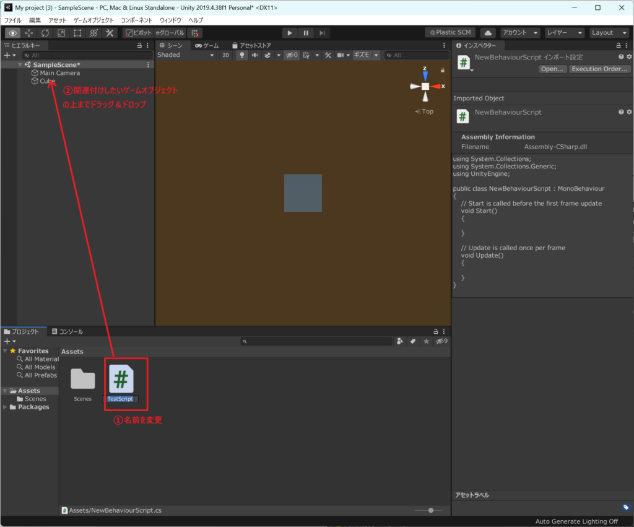Open the 編集 menu
Screen dimensions: 634x527
tap(35, 20)
